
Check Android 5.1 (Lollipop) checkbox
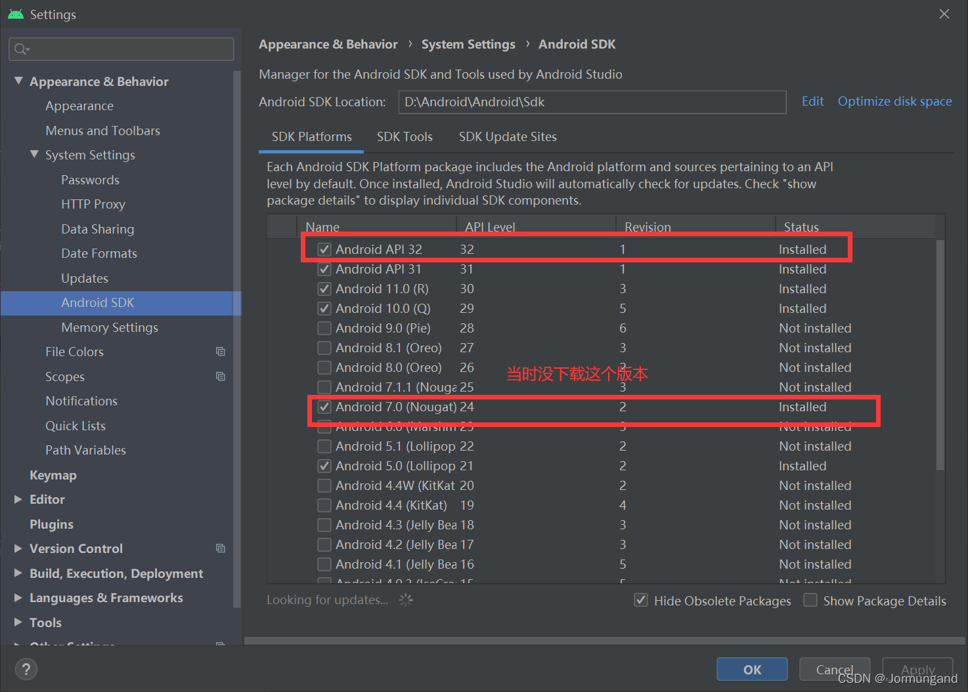click(324, 446)
